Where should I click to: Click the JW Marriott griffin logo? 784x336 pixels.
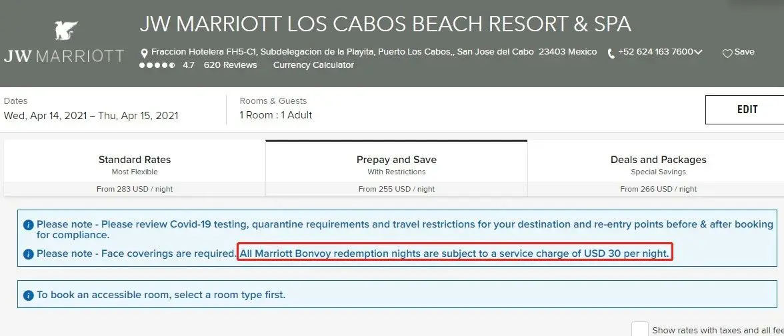pos(65,31)
